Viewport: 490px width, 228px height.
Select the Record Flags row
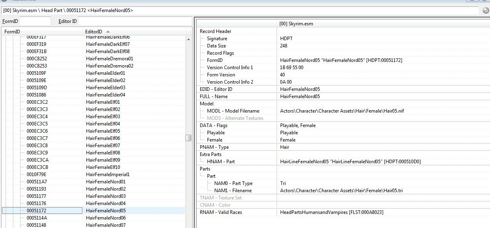tap(344, 53)
